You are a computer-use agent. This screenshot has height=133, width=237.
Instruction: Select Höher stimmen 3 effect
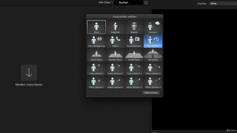pyautogui.click(x=134, y=82)
